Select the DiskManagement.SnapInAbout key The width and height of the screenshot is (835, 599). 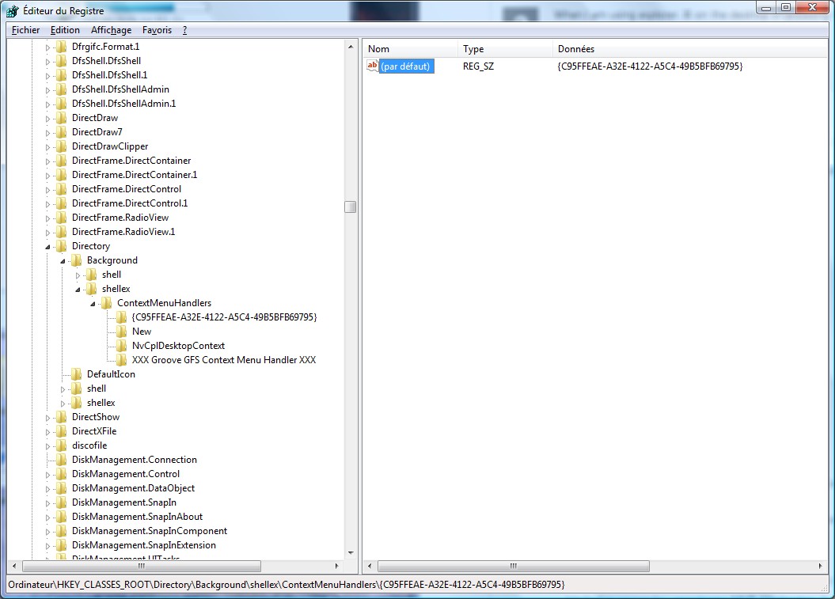pyautogui.click(x=138, y=517)
